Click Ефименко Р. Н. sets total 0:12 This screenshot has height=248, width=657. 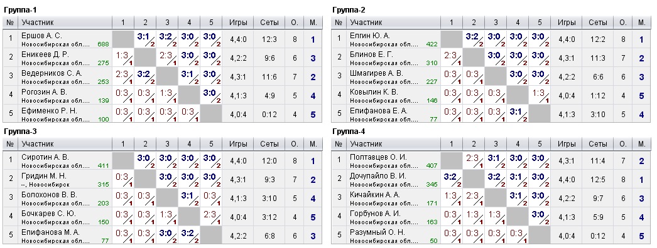[269, 115]
